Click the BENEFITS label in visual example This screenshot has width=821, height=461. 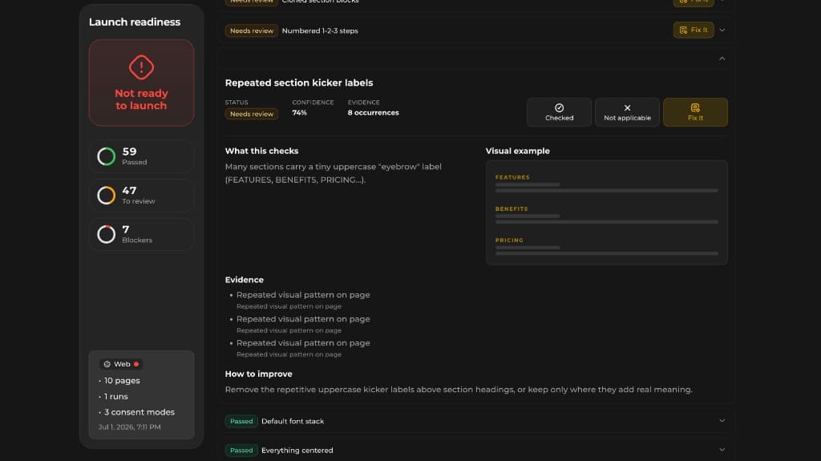(512, 208)
